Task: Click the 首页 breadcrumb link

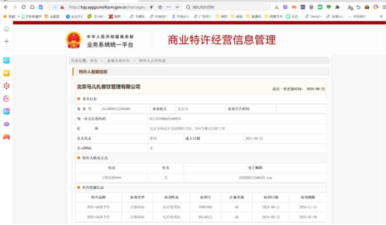Action: pos(94,61)
